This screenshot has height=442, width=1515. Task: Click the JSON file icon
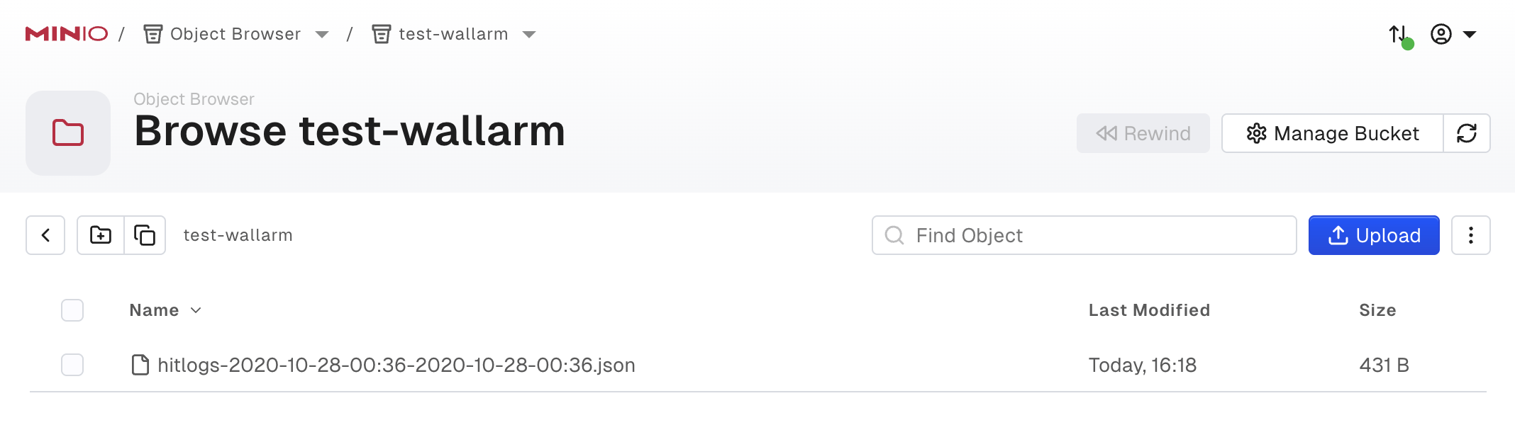coord(140,365)
